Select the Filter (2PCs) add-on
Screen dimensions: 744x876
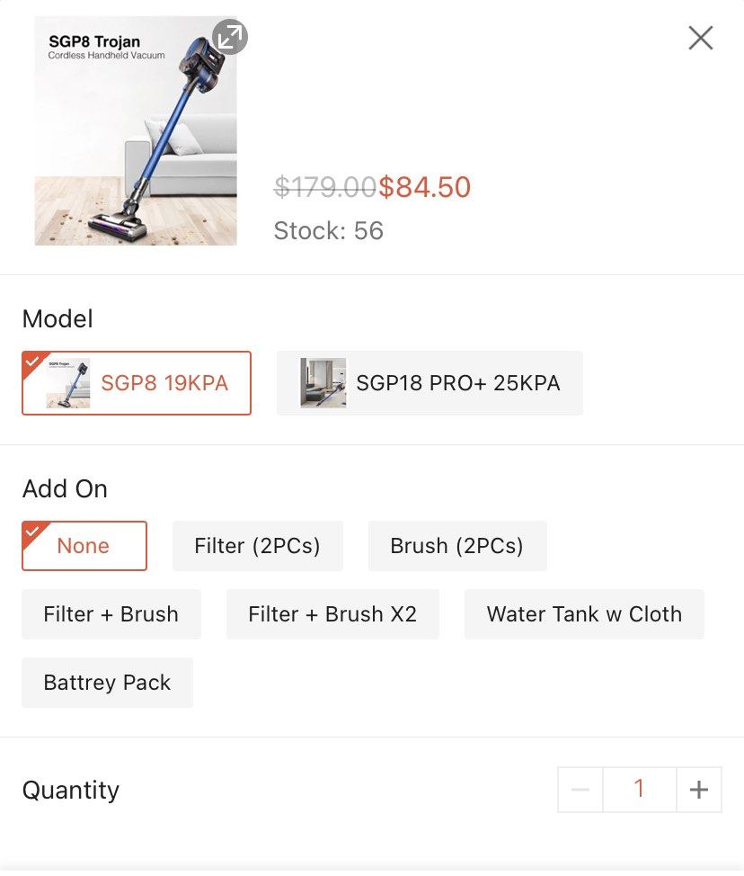click(257, 545)
